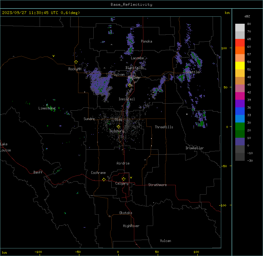Click the dBZ legend heading
This screenshot has height=256, width=263.
click(247, 16)
